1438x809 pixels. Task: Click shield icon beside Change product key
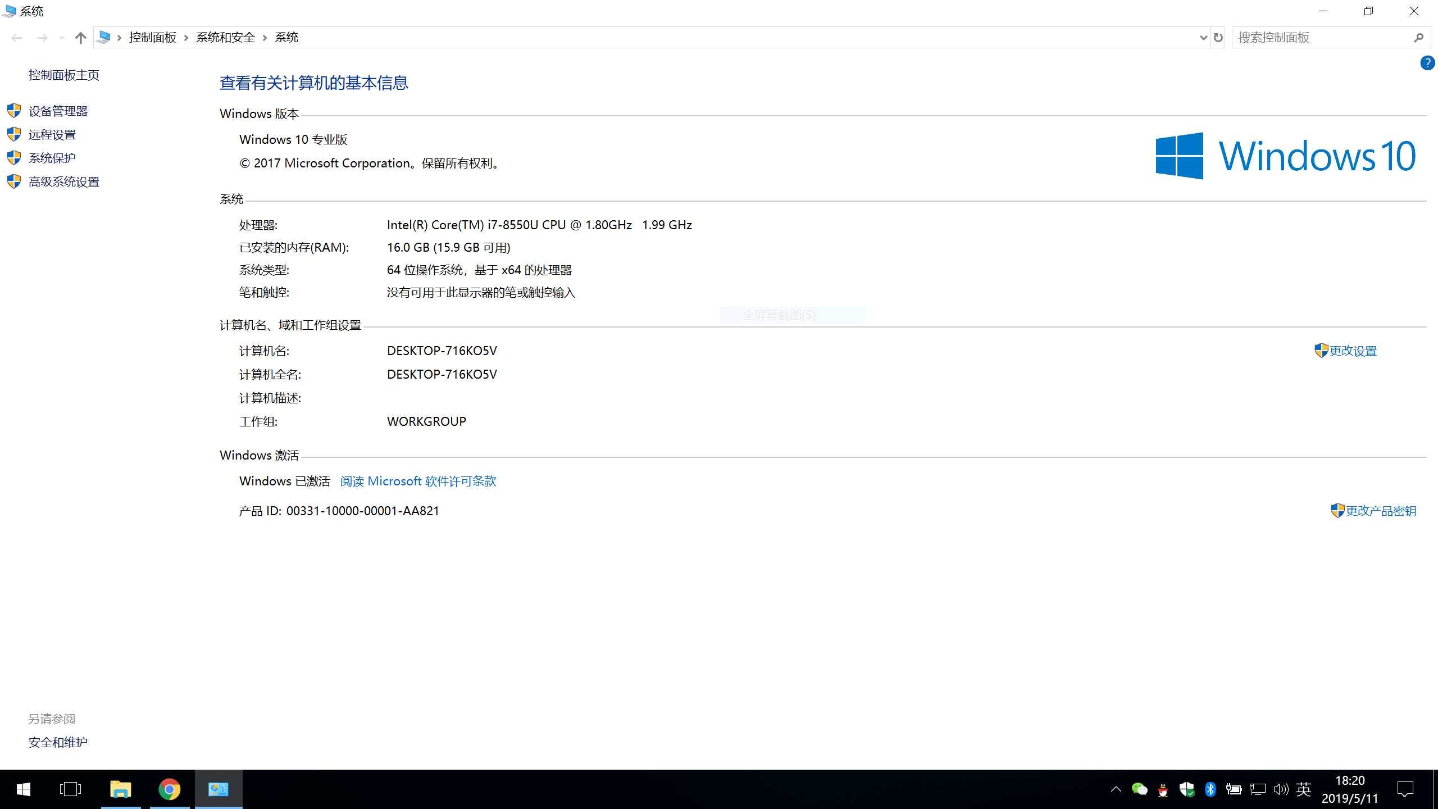click(1337, 510)
